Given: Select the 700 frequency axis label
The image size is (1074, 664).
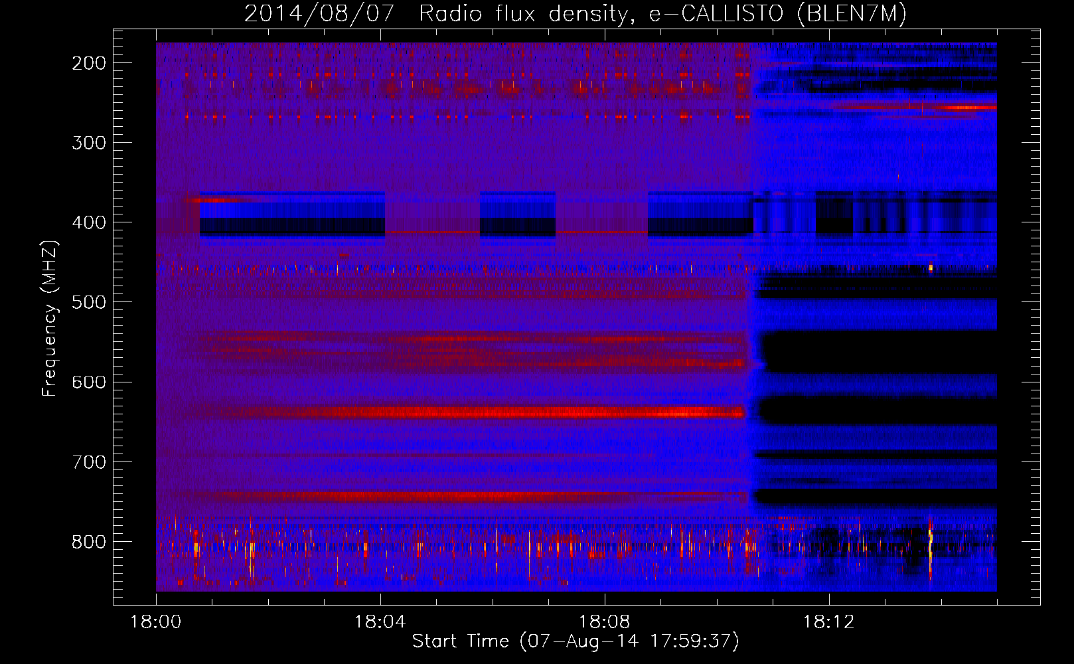Looking at the screenshot, I should (x=89, y=462).
